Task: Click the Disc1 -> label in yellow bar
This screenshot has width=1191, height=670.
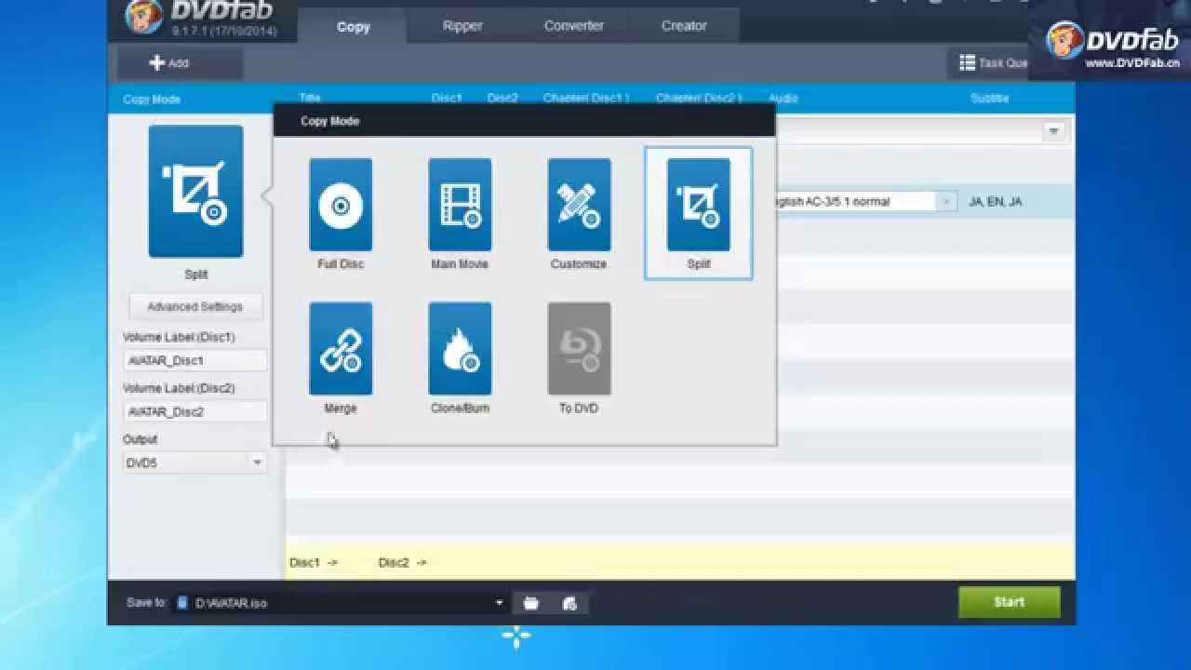Action: pyautogui.click(x=314, y=562)
